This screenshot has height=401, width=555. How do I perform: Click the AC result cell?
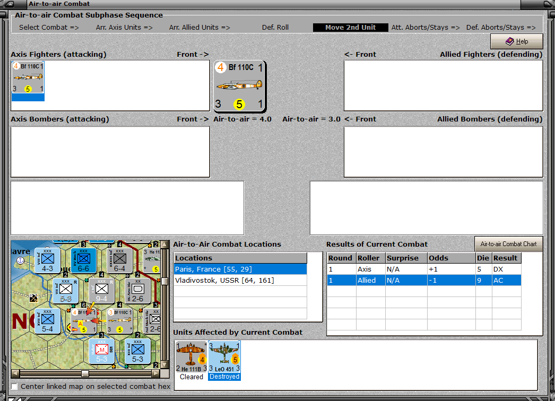(506, 280)
